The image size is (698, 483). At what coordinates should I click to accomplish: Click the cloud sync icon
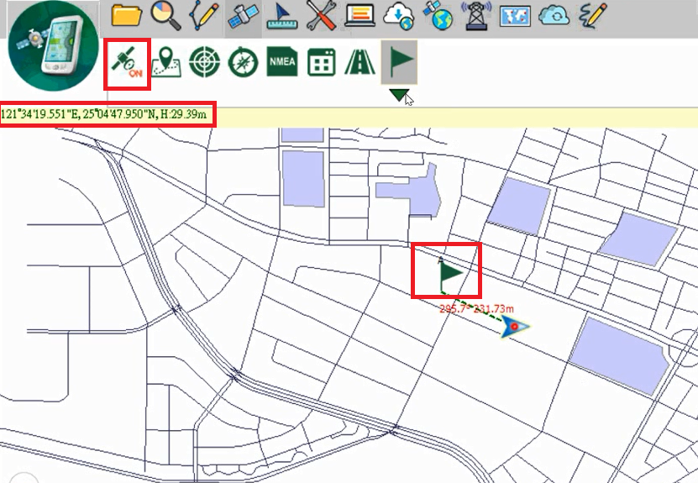pos(554,14)
